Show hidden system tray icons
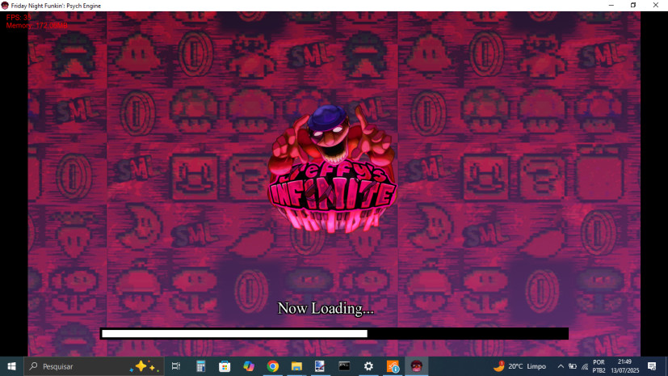The height and width of the screenshot is (376, 668). click(561, 366)
